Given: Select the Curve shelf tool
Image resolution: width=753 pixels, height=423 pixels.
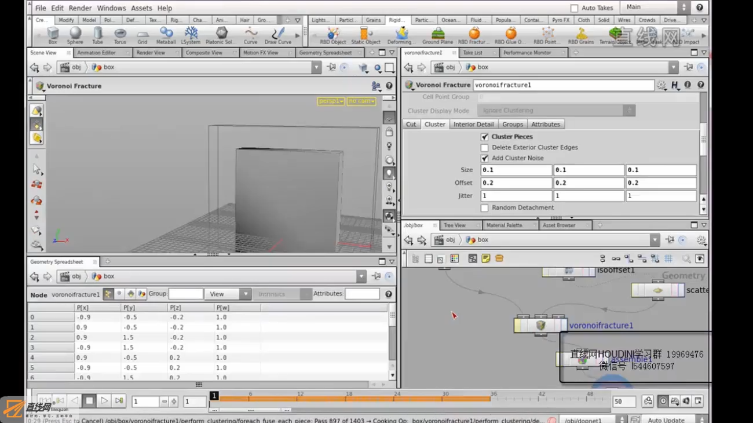Looking at the screenshot, I should pyautogui.click(x=250, y=35).
